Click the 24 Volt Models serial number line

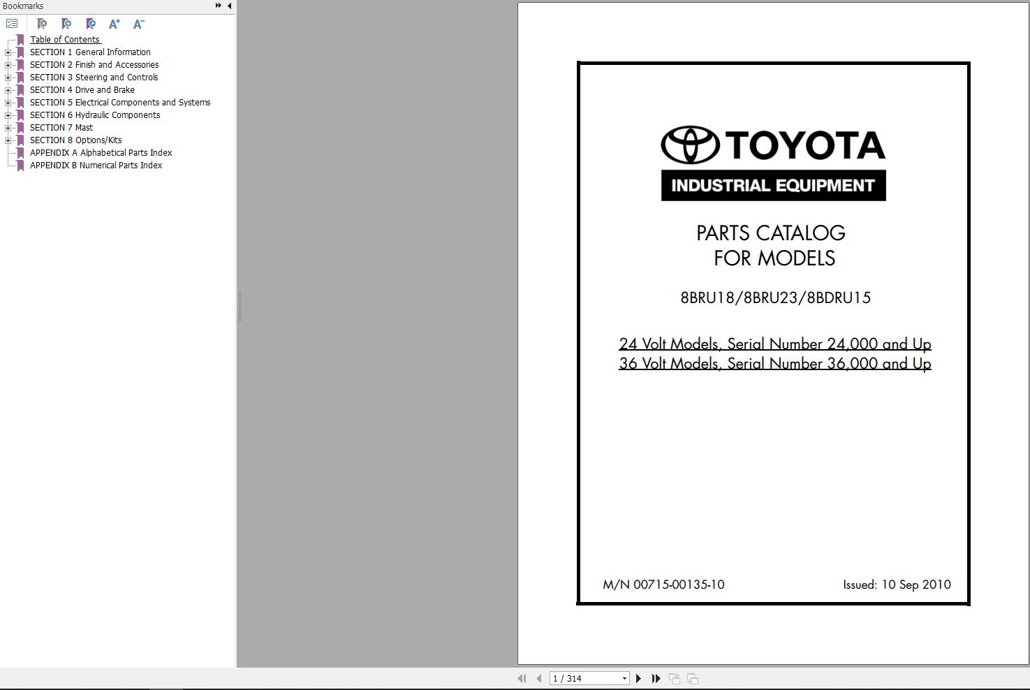(x=775, y=344)
